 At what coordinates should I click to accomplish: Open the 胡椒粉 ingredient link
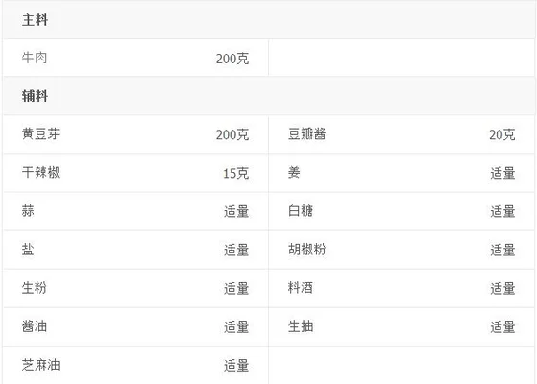coord(306,250)
